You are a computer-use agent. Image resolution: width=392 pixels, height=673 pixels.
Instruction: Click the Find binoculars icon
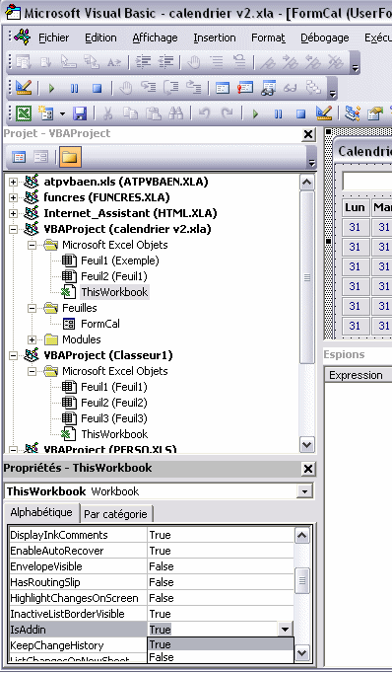click(x=175, y=113)
